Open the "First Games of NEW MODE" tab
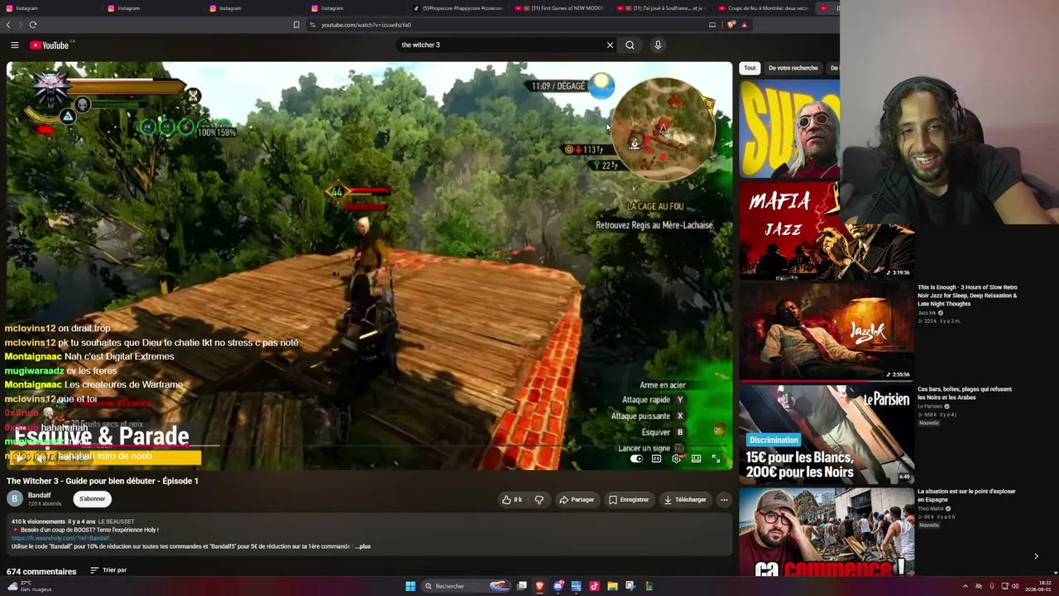 [559, 8]
